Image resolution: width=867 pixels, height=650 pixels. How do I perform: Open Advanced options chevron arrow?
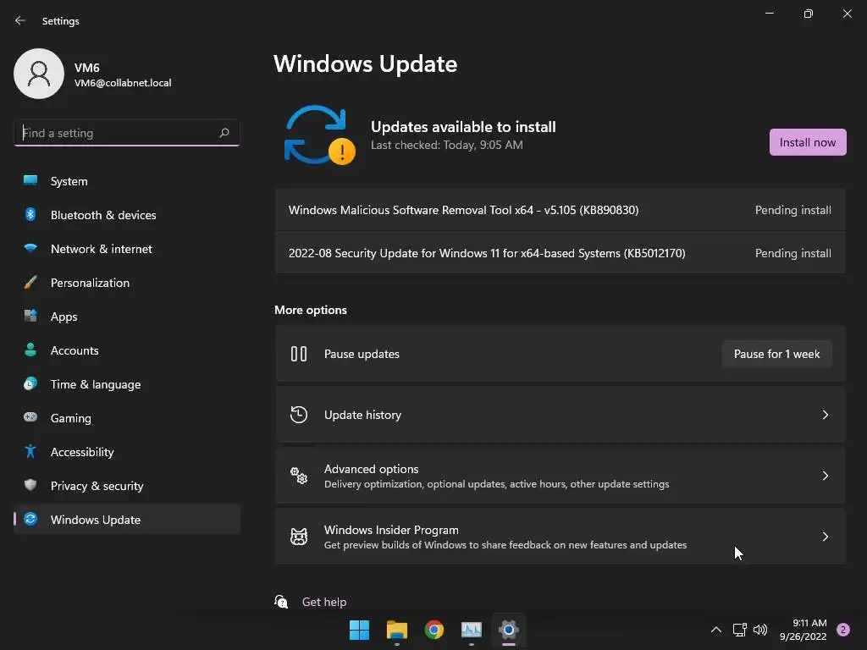[825, 476]
